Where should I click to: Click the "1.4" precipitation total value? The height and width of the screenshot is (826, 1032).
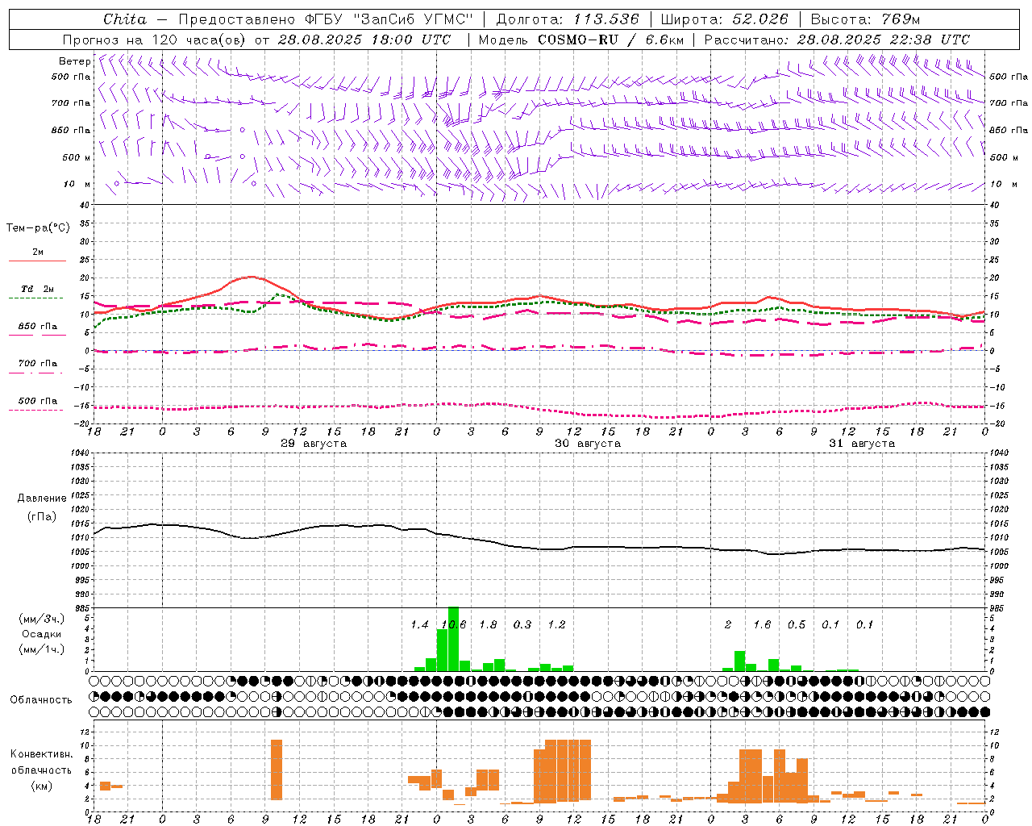[x=419, y=625]
